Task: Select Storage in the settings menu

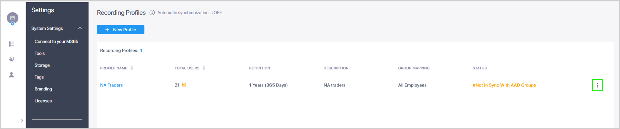Action: [42, 65]
